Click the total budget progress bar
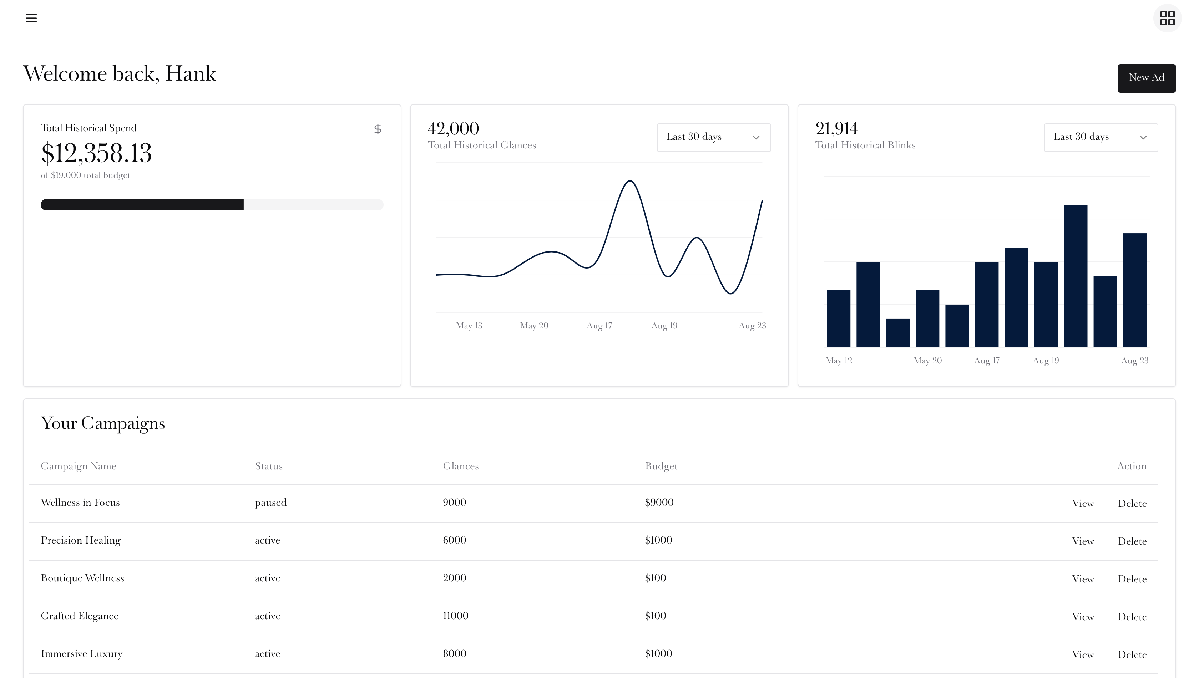Viewport: 1199px width, 678px height. point(212,204)
